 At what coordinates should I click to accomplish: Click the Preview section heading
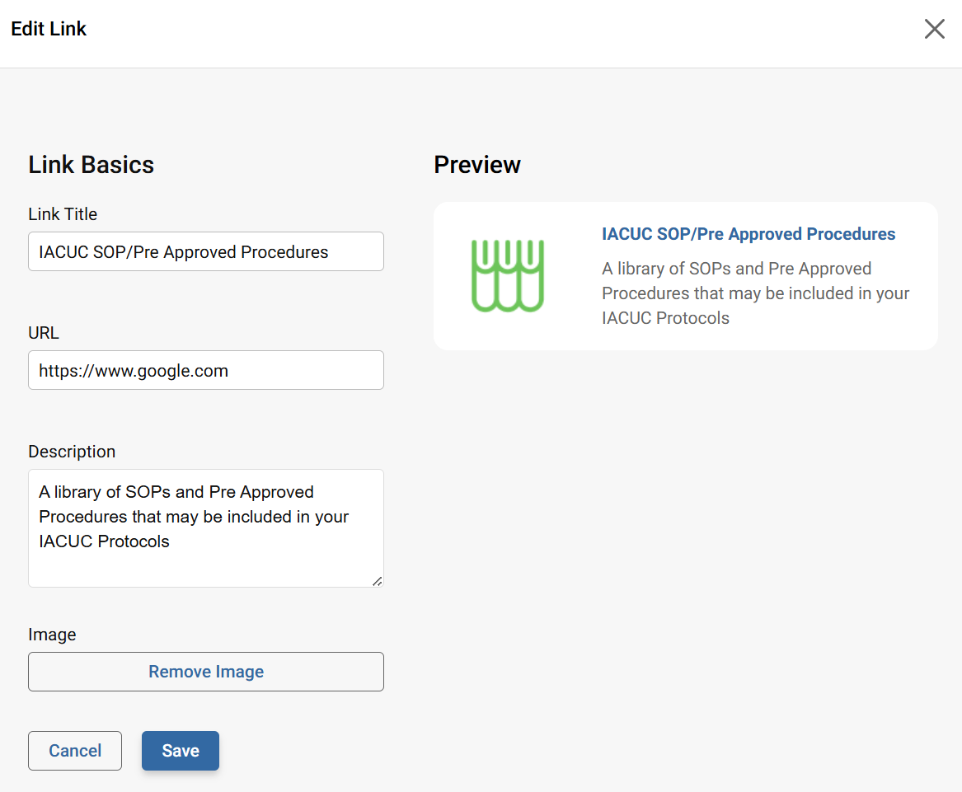pos(477,164)
